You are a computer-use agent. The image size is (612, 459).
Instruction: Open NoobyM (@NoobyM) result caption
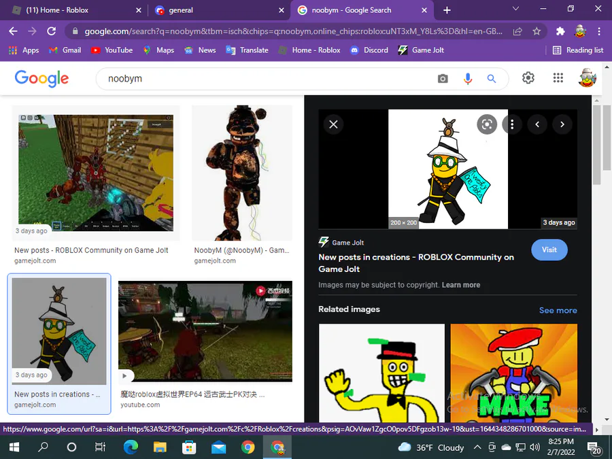click(x=241, y=250)
